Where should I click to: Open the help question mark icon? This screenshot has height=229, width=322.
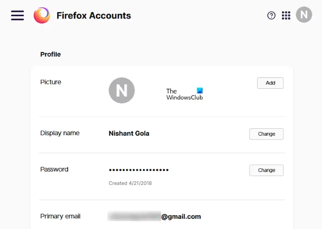coord(271,16)
